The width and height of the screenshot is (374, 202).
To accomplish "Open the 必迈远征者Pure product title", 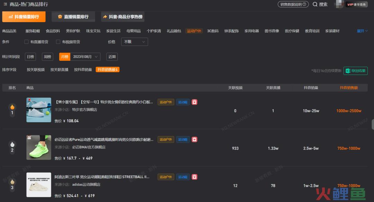I will (104, 140).
